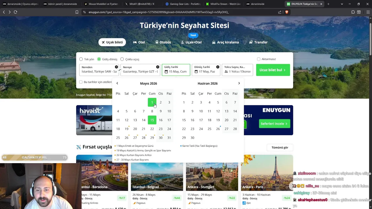372x209 pixels.
Task: Open Dönüş Tarihi return date picker
Action: (x=206, y=70)
